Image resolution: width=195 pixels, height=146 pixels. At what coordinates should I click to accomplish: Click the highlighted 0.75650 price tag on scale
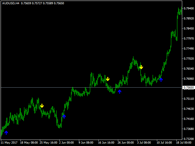[x=189, y=88]
